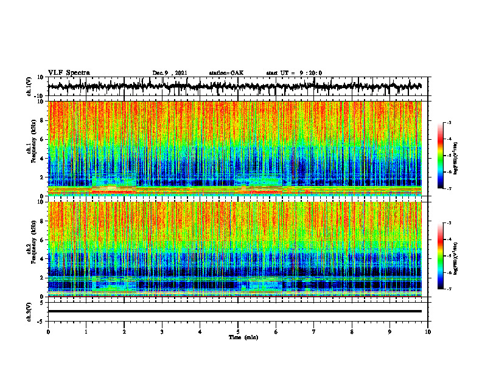
Task: Click the "6" kHz tick of ch.1 spectrogram
Action: (42, 140)
